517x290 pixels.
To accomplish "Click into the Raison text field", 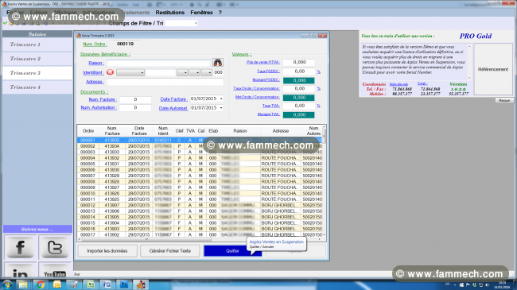I will (158, 63).
